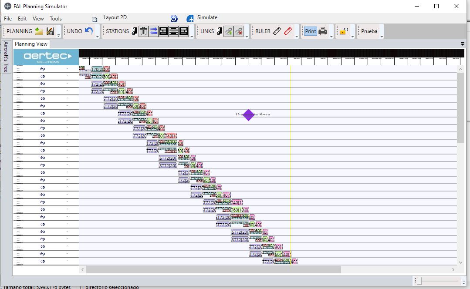The image size is (470, 289).
Task: Click the add link icon
Action: point(228,31)
